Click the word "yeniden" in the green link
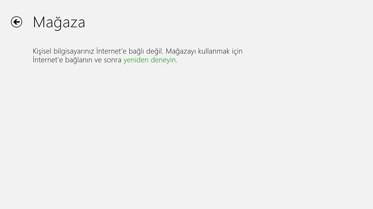This screenshot has width=373, height=209. coord(136,60)
